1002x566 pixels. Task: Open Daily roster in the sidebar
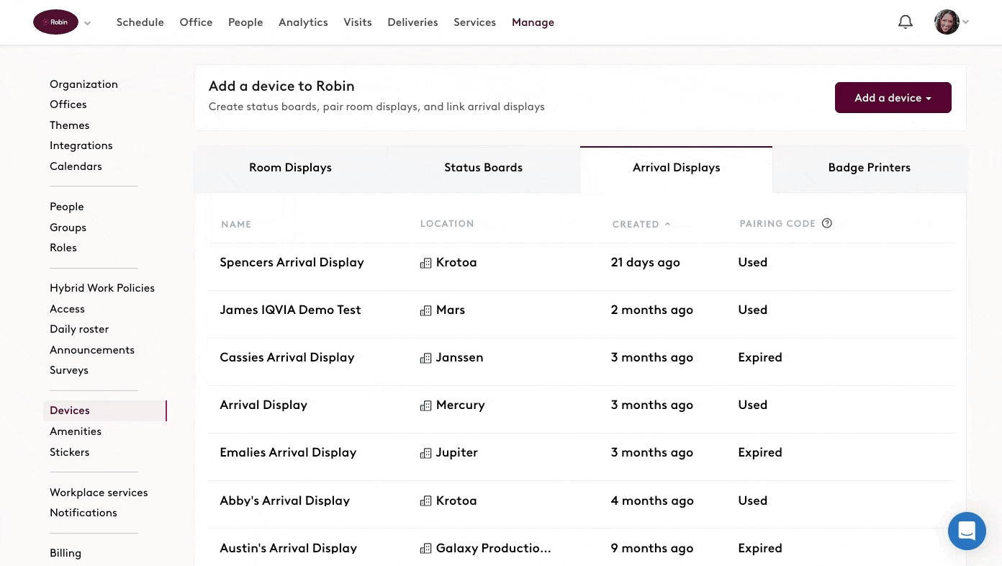pyautogui.click(x=79, y=329)
